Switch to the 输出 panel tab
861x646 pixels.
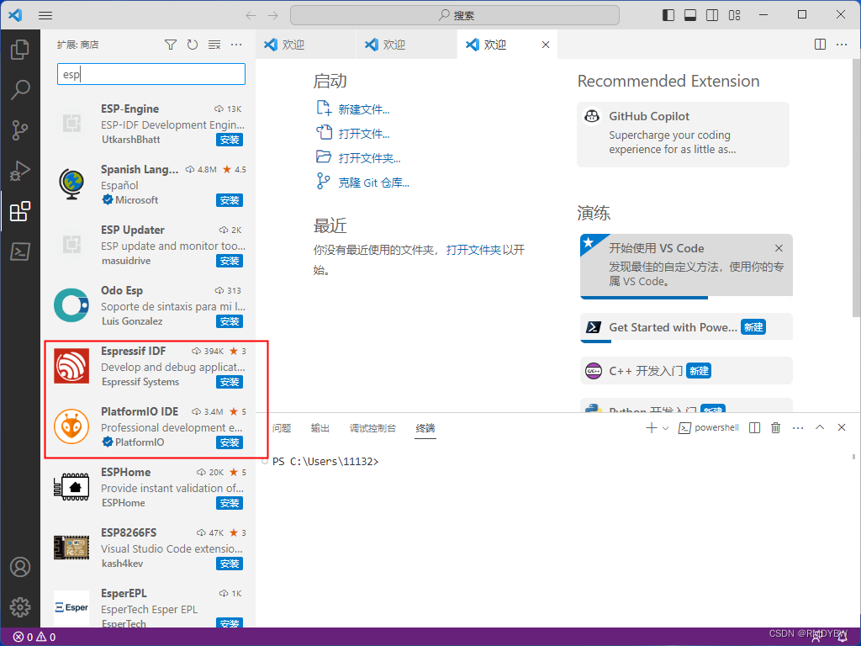(320, 428)
